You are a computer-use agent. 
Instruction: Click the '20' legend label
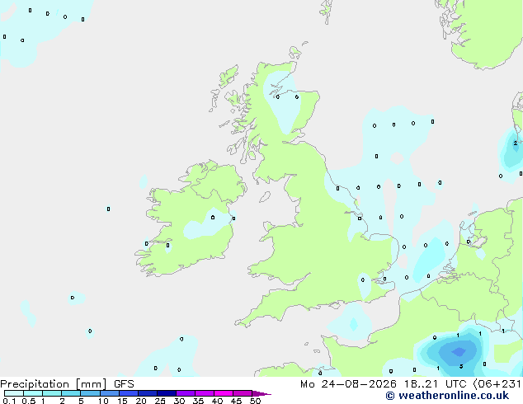[x=141, y=401]
